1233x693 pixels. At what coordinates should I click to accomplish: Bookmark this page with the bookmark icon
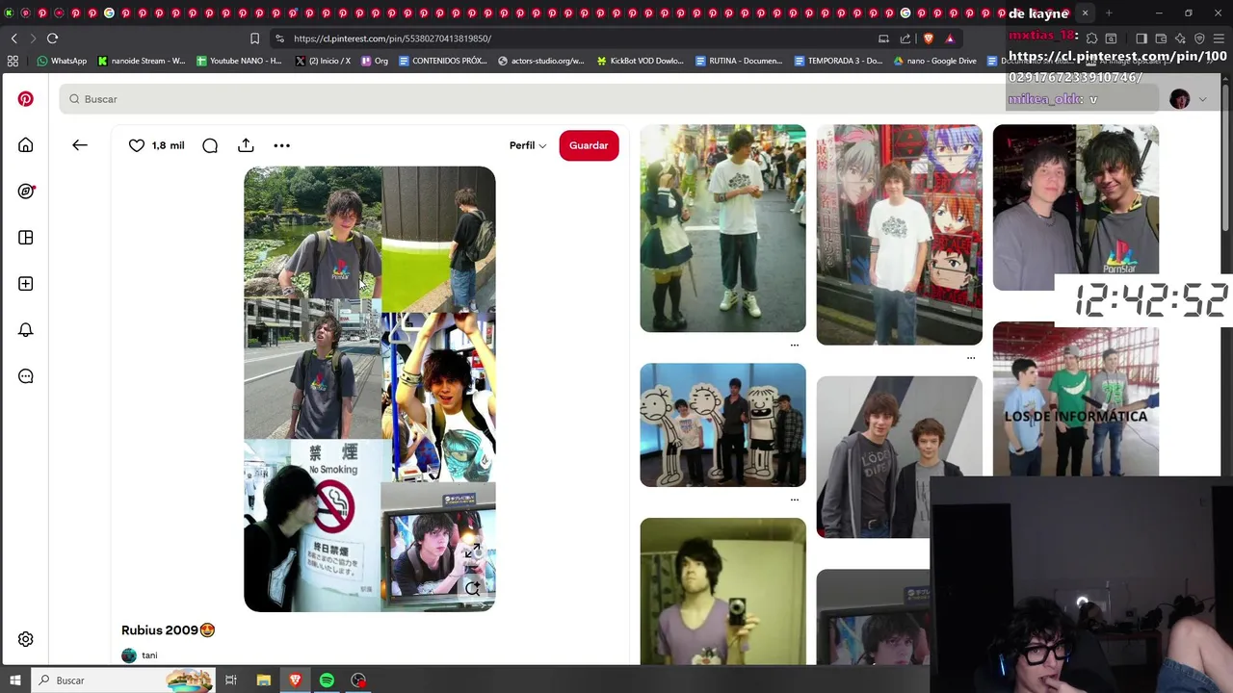click(254, 38)
